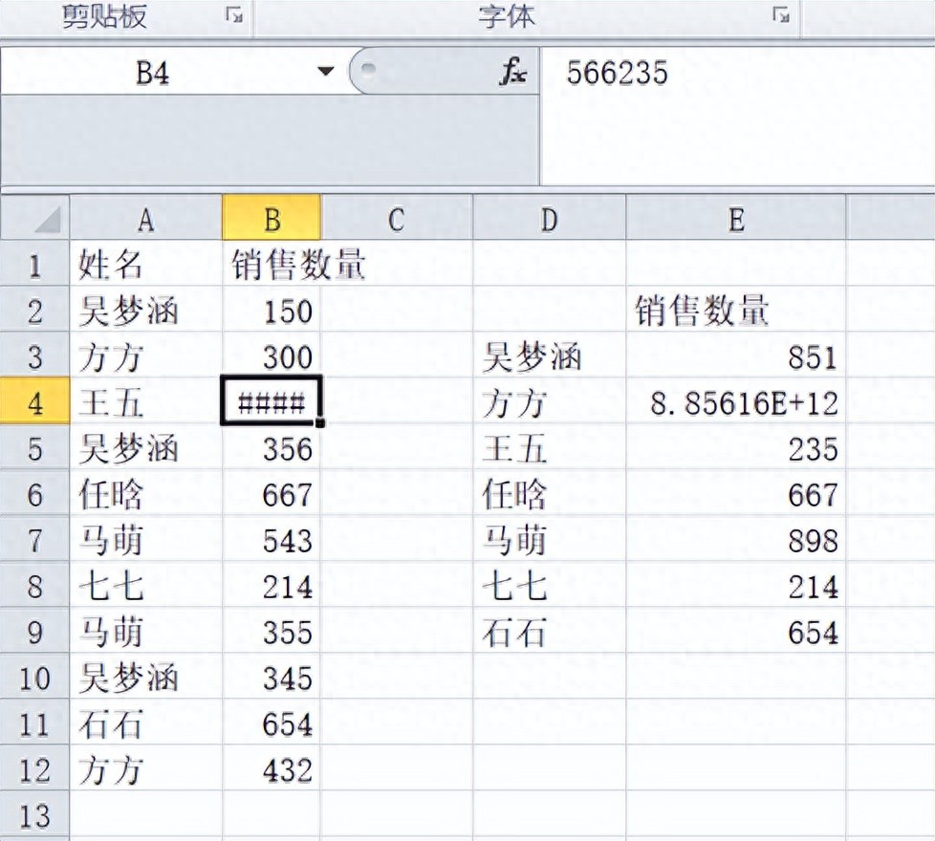This screenshot has width=935, height=841.
Task: Select row 4 header
Action: click(35, 402)
